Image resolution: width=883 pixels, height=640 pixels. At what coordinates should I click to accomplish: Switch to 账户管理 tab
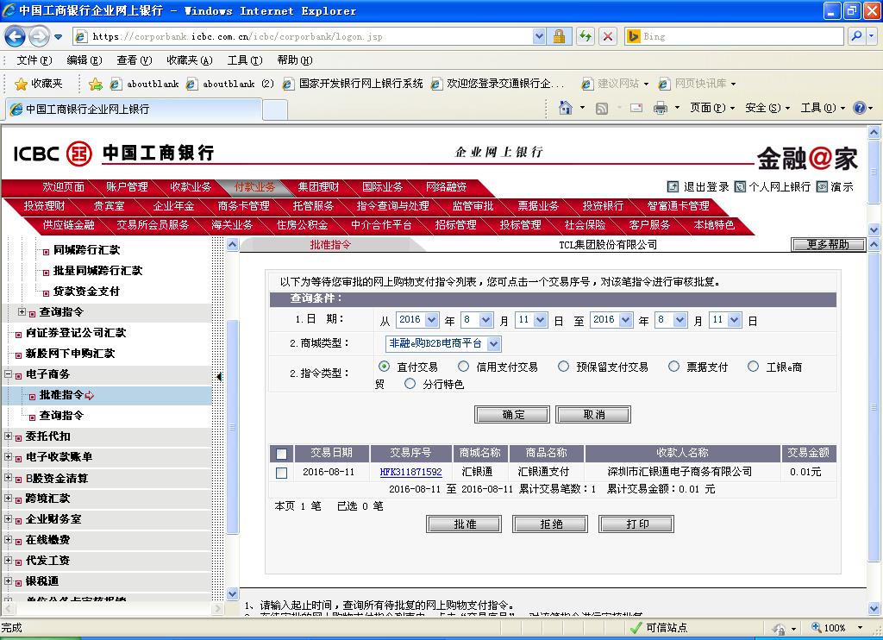[127, 187]
